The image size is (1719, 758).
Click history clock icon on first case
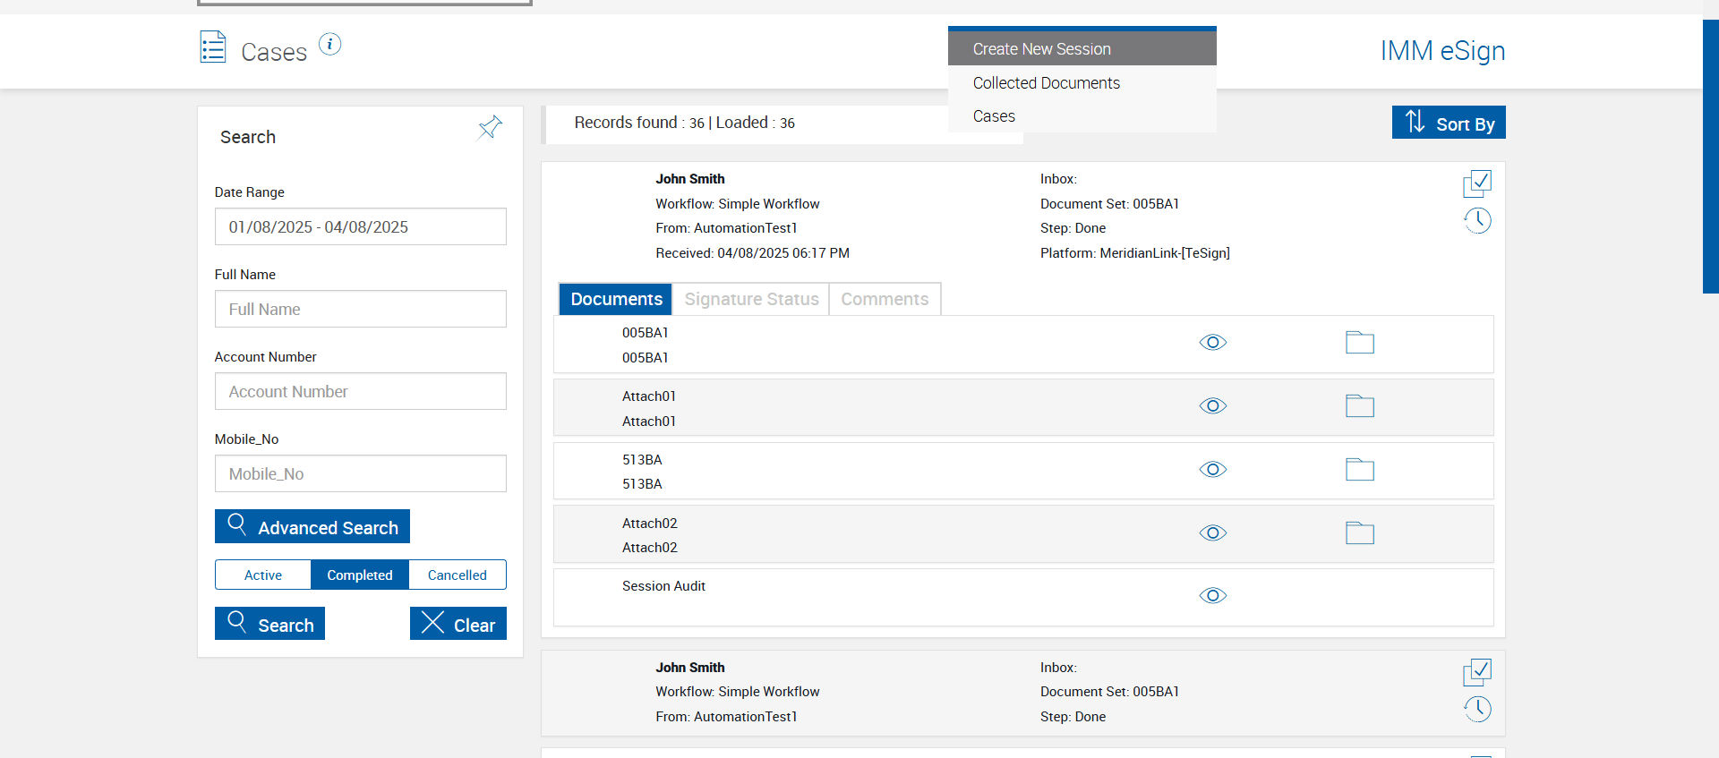coord(1477,220)
